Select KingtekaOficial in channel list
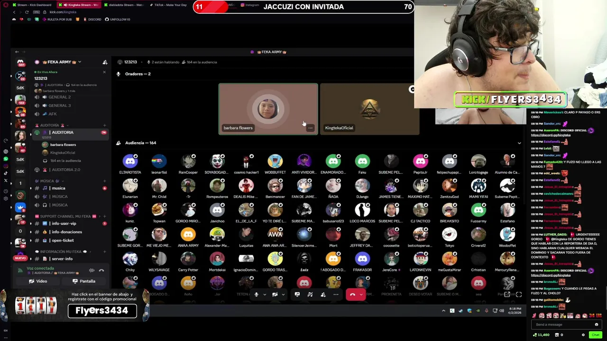Image resolution: width=607 pixels, height=341 pixels. point(63,153)
